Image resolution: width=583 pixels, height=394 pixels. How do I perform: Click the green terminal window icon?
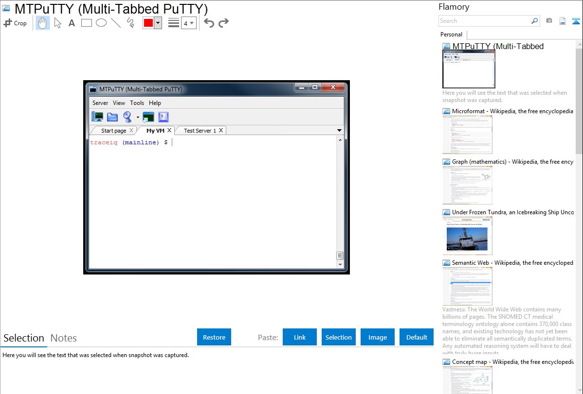pos(148,117)
